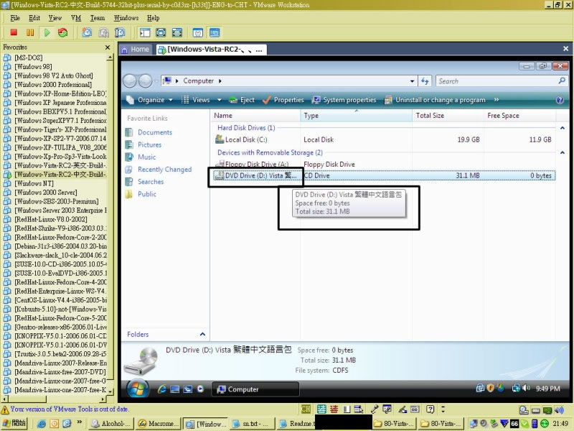Open System properties from the command bar
Image resolution: width=574 pixels, height=431 pixels.
344,100
